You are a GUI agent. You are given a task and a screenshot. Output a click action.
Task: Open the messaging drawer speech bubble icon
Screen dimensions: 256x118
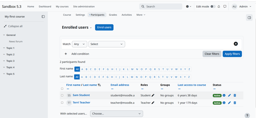click(x=225, y=6)
